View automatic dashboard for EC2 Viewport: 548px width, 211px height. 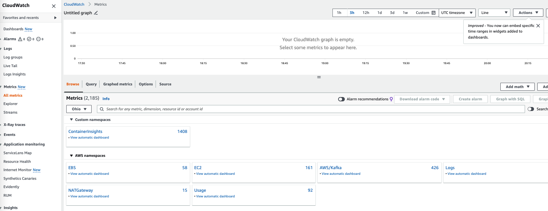pyautogui.click(x=215, y=174)
